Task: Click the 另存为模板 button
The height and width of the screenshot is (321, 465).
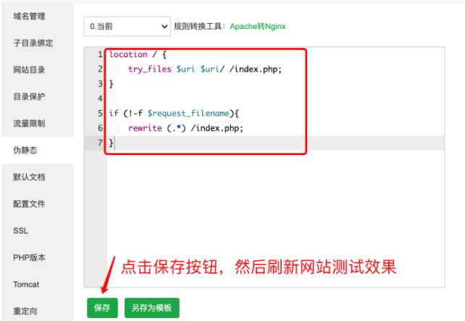Action: 151,308
